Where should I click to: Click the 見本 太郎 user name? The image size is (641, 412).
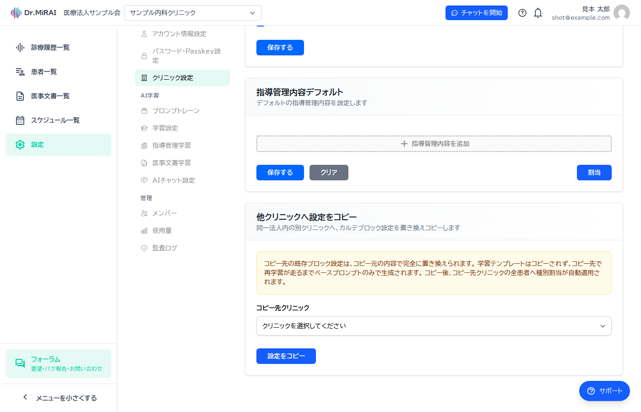pos(596,9)
